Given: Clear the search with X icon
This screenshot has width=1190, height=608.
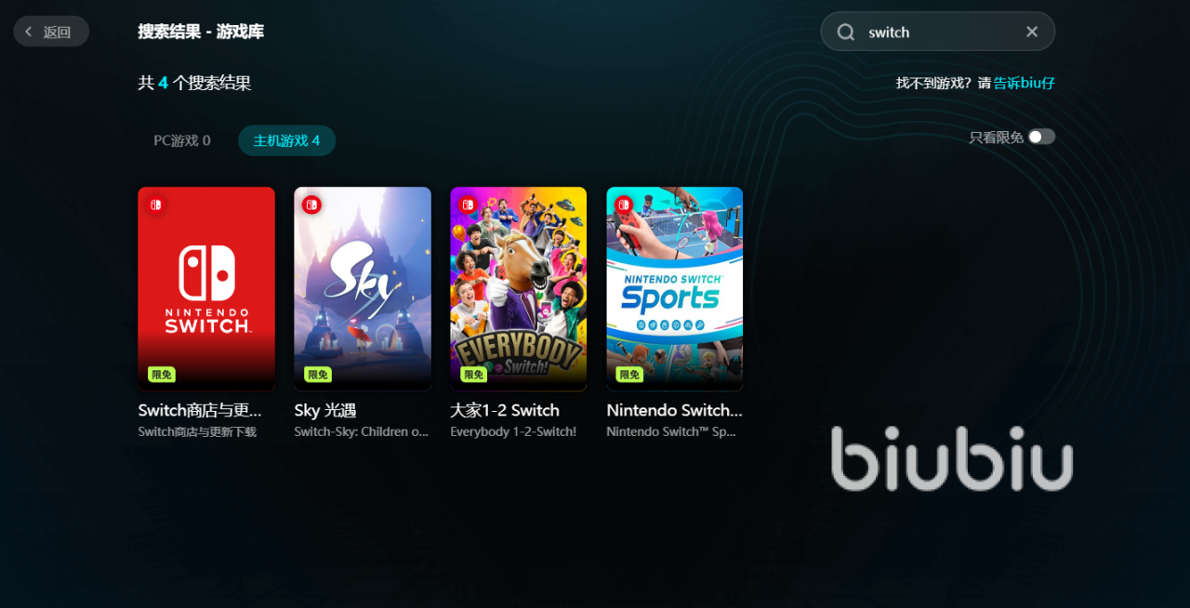Looking at the screenshot, I should tap(1032, 32).
